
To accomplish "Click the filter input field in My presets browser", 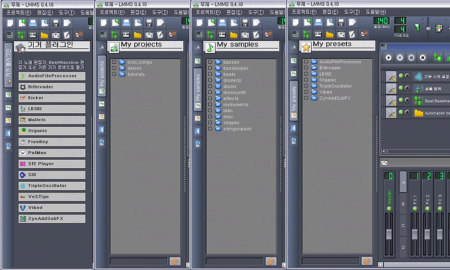I will pos(331,261).
